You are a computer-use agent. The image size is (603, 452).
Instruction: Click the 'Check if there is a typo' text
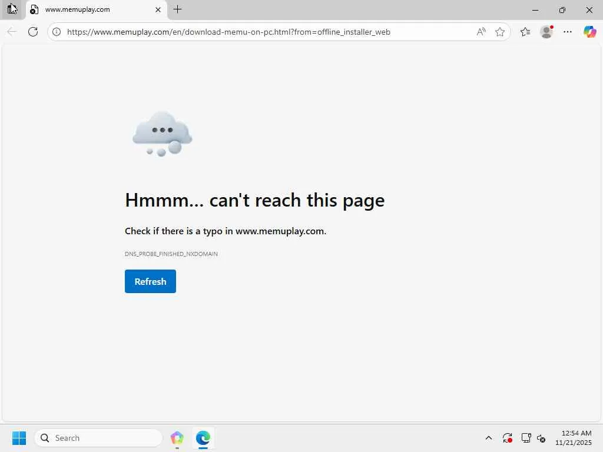tap(226, 231)
